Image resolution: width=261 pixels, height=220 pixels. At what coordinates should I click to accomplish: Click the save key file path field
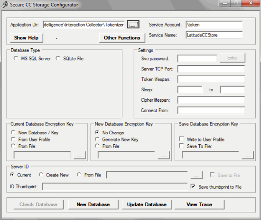[210, 155]
